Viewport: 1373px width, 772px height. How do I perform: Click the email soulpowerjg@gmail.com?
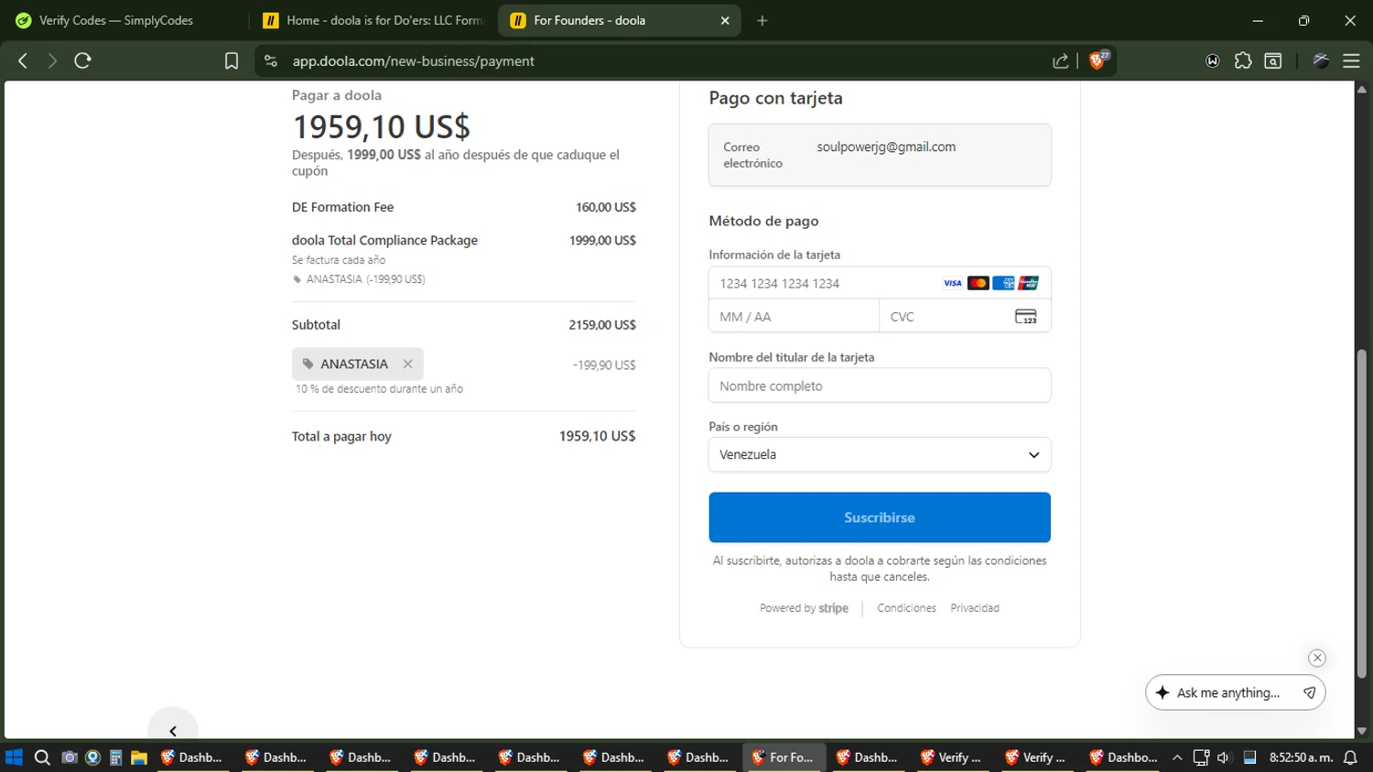pyautogui.click(x=886, y=147)
